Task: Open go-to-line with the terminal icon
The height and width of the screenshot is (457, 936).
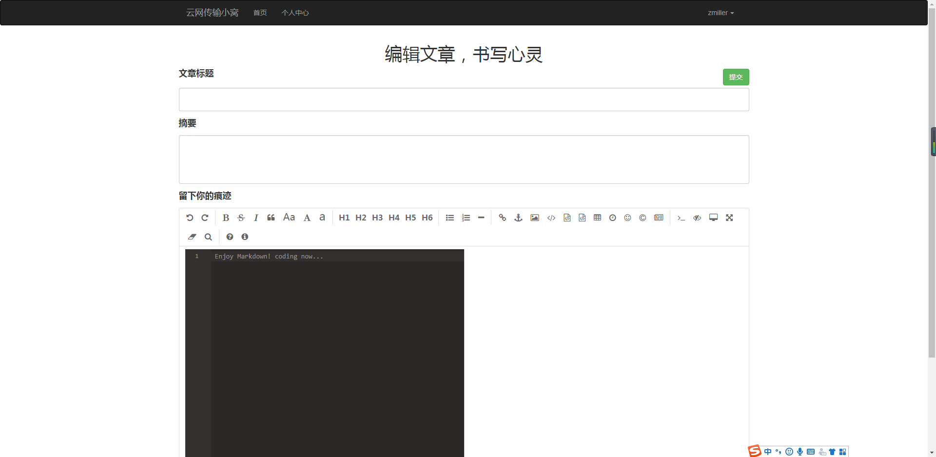Action: [x=681, y=218]
